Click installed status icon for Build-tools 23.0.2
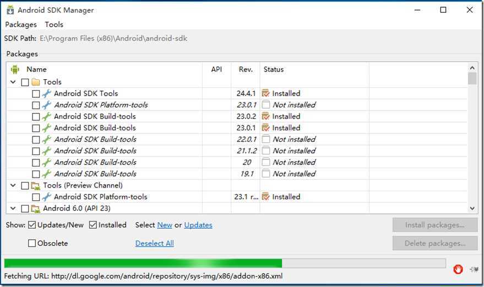484x287 pixels. click(265, 116)
